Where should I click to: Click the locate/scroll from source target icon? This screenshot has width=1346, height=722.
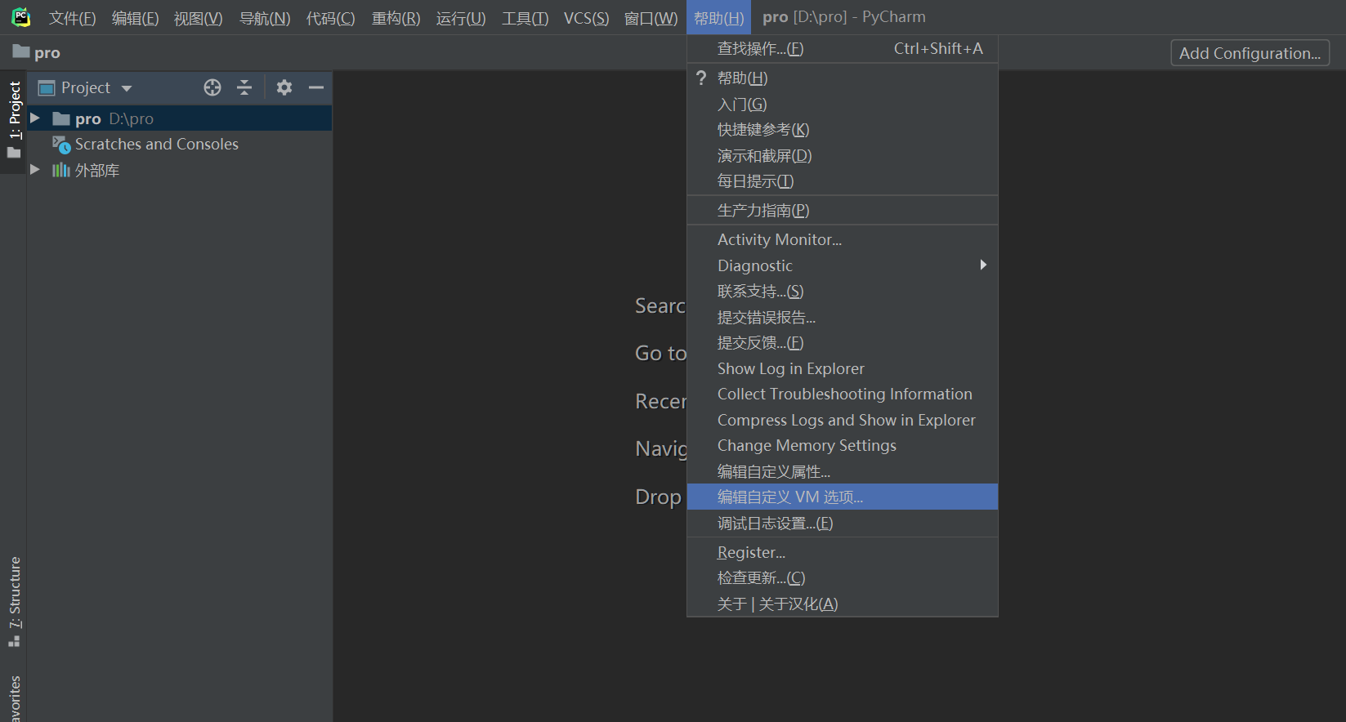click(212, 87)
